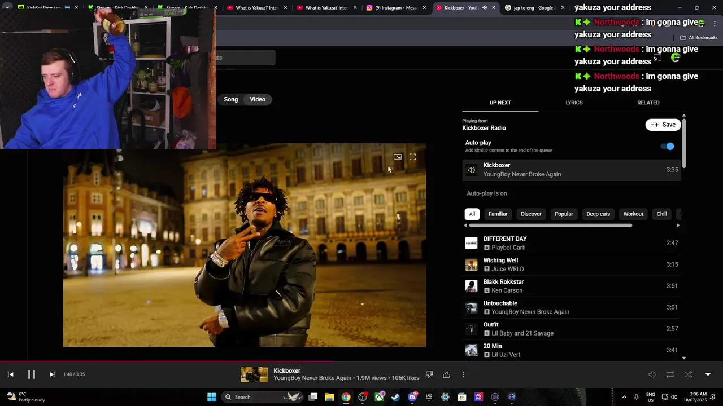Show hidden system tray icons
This screenshot has height=406, width=723.
[624, 397]
